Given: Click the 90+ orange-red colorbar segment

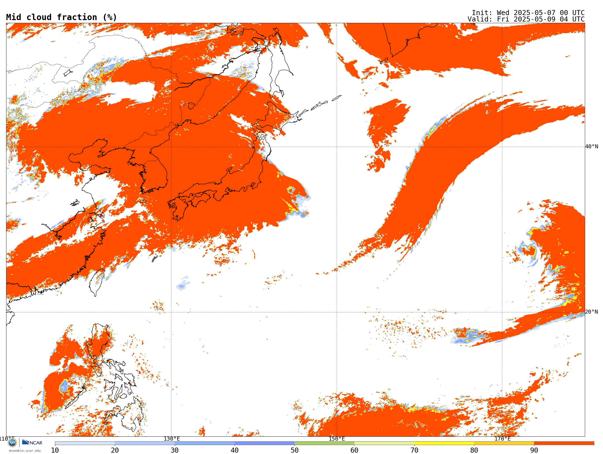Looking at the screenshot, I should click(x=564, y=443).
